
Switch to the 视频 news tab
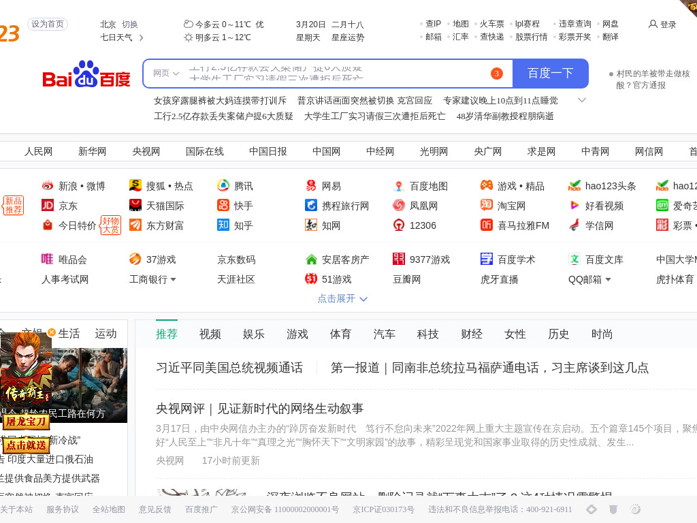coord(210,334)
